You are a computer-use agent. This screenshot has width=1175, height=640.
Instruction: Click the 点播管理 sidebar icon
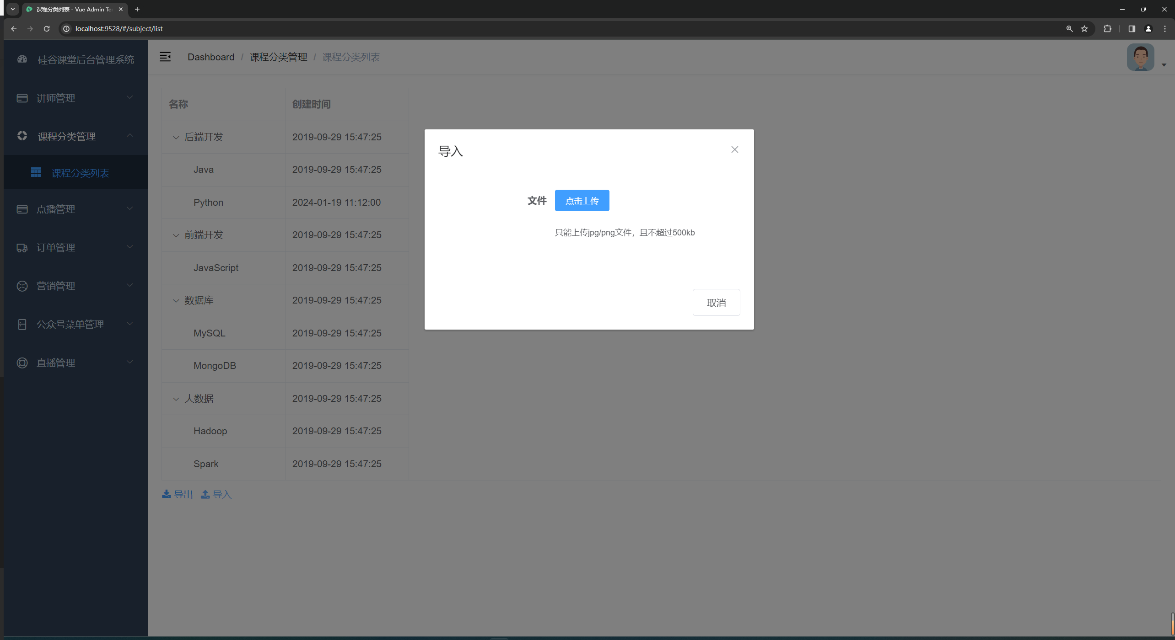click(x=22, y=209)
